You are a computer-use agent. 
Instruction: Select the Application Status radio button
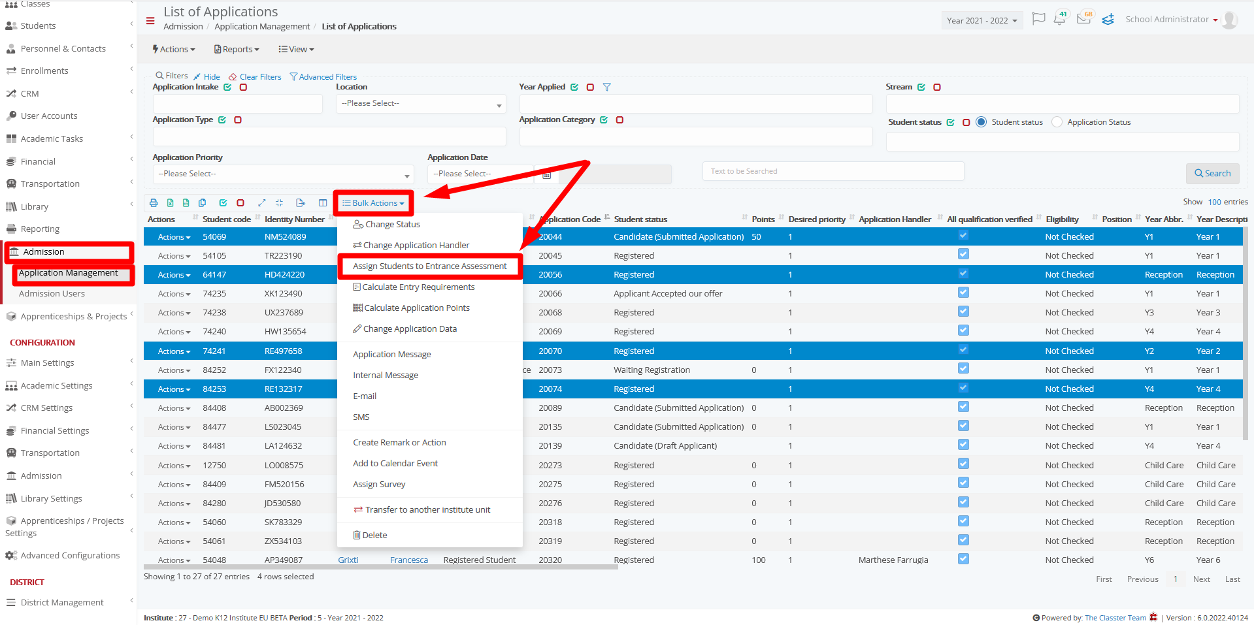pyautogui.click(x=1057, y=122)
